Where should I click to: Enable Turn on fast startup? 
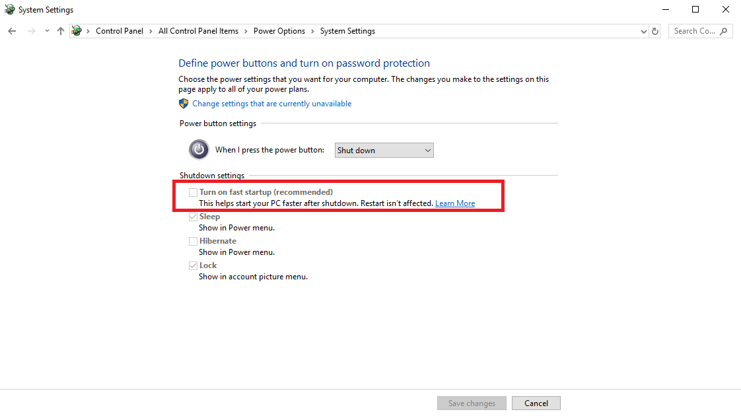(193, 191)
